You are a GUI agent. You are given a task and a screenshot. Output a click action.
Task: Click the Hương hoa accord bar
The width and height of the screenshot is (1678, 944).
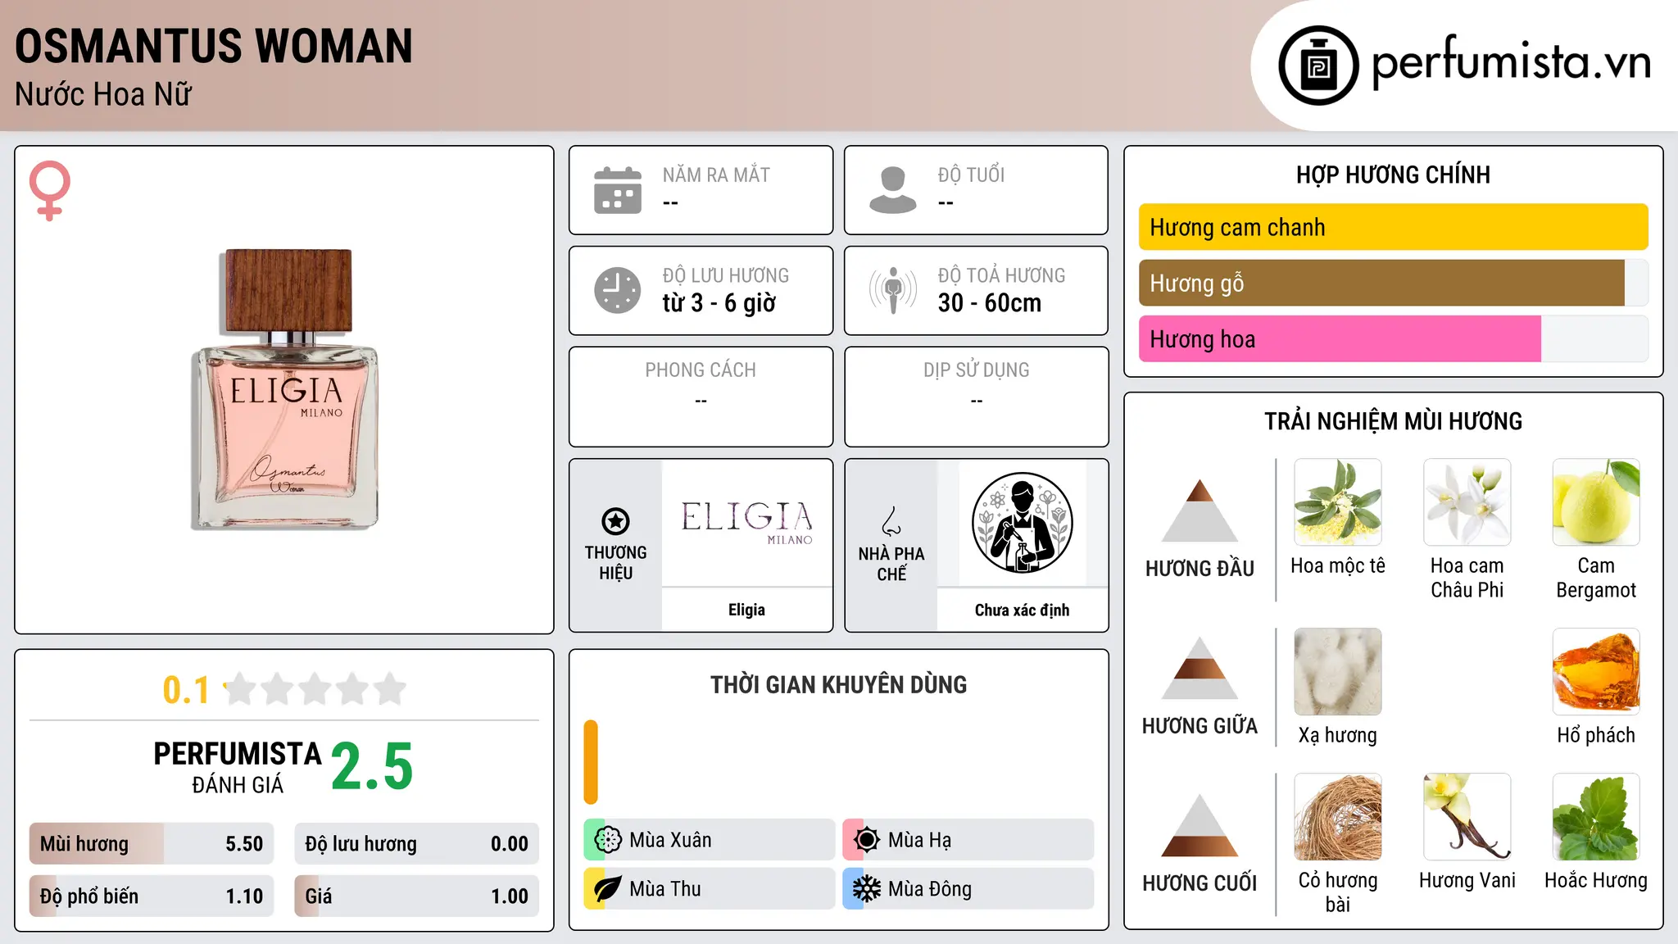pos(1394,338)
